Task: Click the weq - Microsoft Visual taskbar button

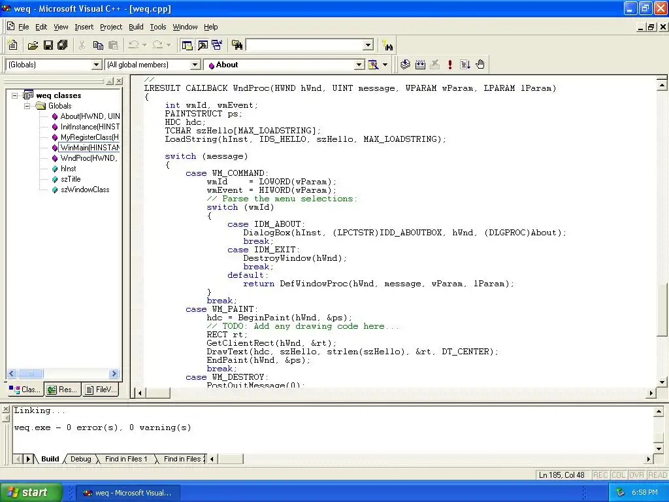Action: pos(128,493)
